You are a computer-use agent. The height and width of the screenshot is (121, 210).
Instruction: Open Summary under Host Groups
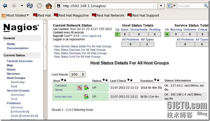click(x=18, y=82)
